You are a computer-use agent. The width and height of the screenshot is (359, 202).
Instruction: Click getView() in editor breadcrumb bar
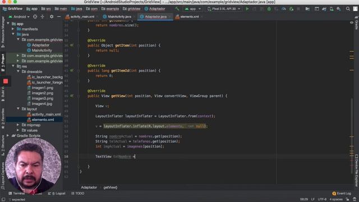tap(110, 187)
